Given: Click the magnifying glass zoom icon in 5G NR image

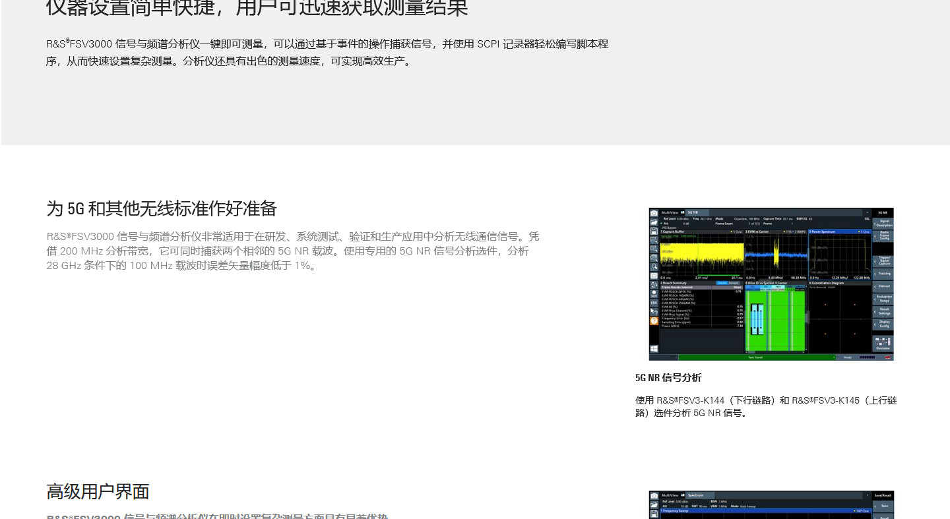Looking at the screenshot, I should click(654, 266).
